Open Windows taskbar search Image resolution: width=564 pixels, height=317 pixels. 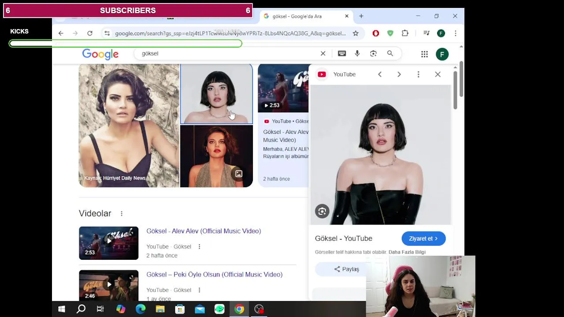(81, 309)
